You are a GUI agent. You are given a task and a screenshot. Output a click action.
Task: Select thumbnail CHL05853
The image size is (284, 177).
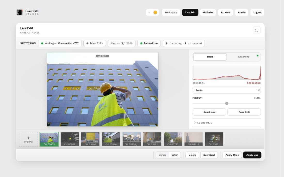49,139
